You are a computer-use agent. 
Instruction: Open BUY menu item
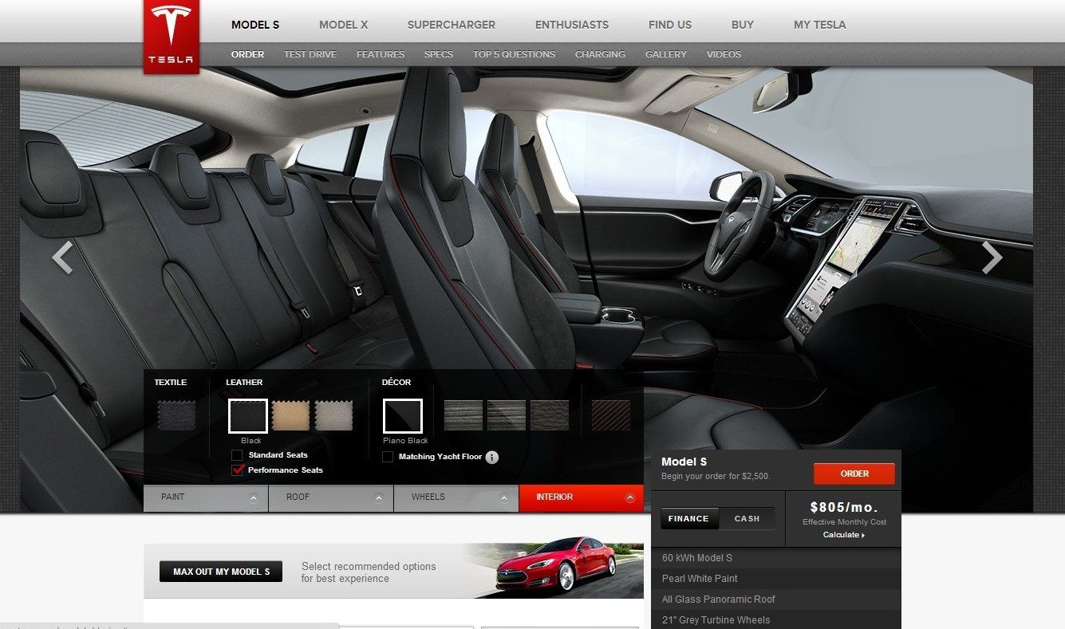(743, 25)
